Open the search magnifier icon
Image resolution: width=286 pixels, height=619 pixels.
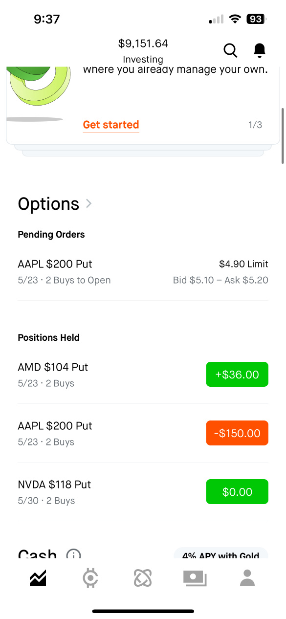(x=230, y=50)
